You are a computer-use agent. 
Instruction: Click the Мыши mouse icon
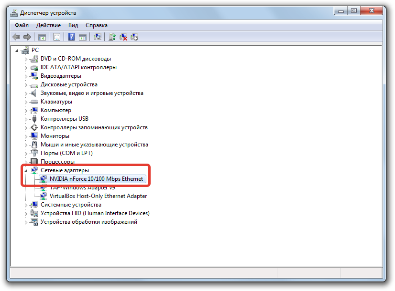pos(34,145)
